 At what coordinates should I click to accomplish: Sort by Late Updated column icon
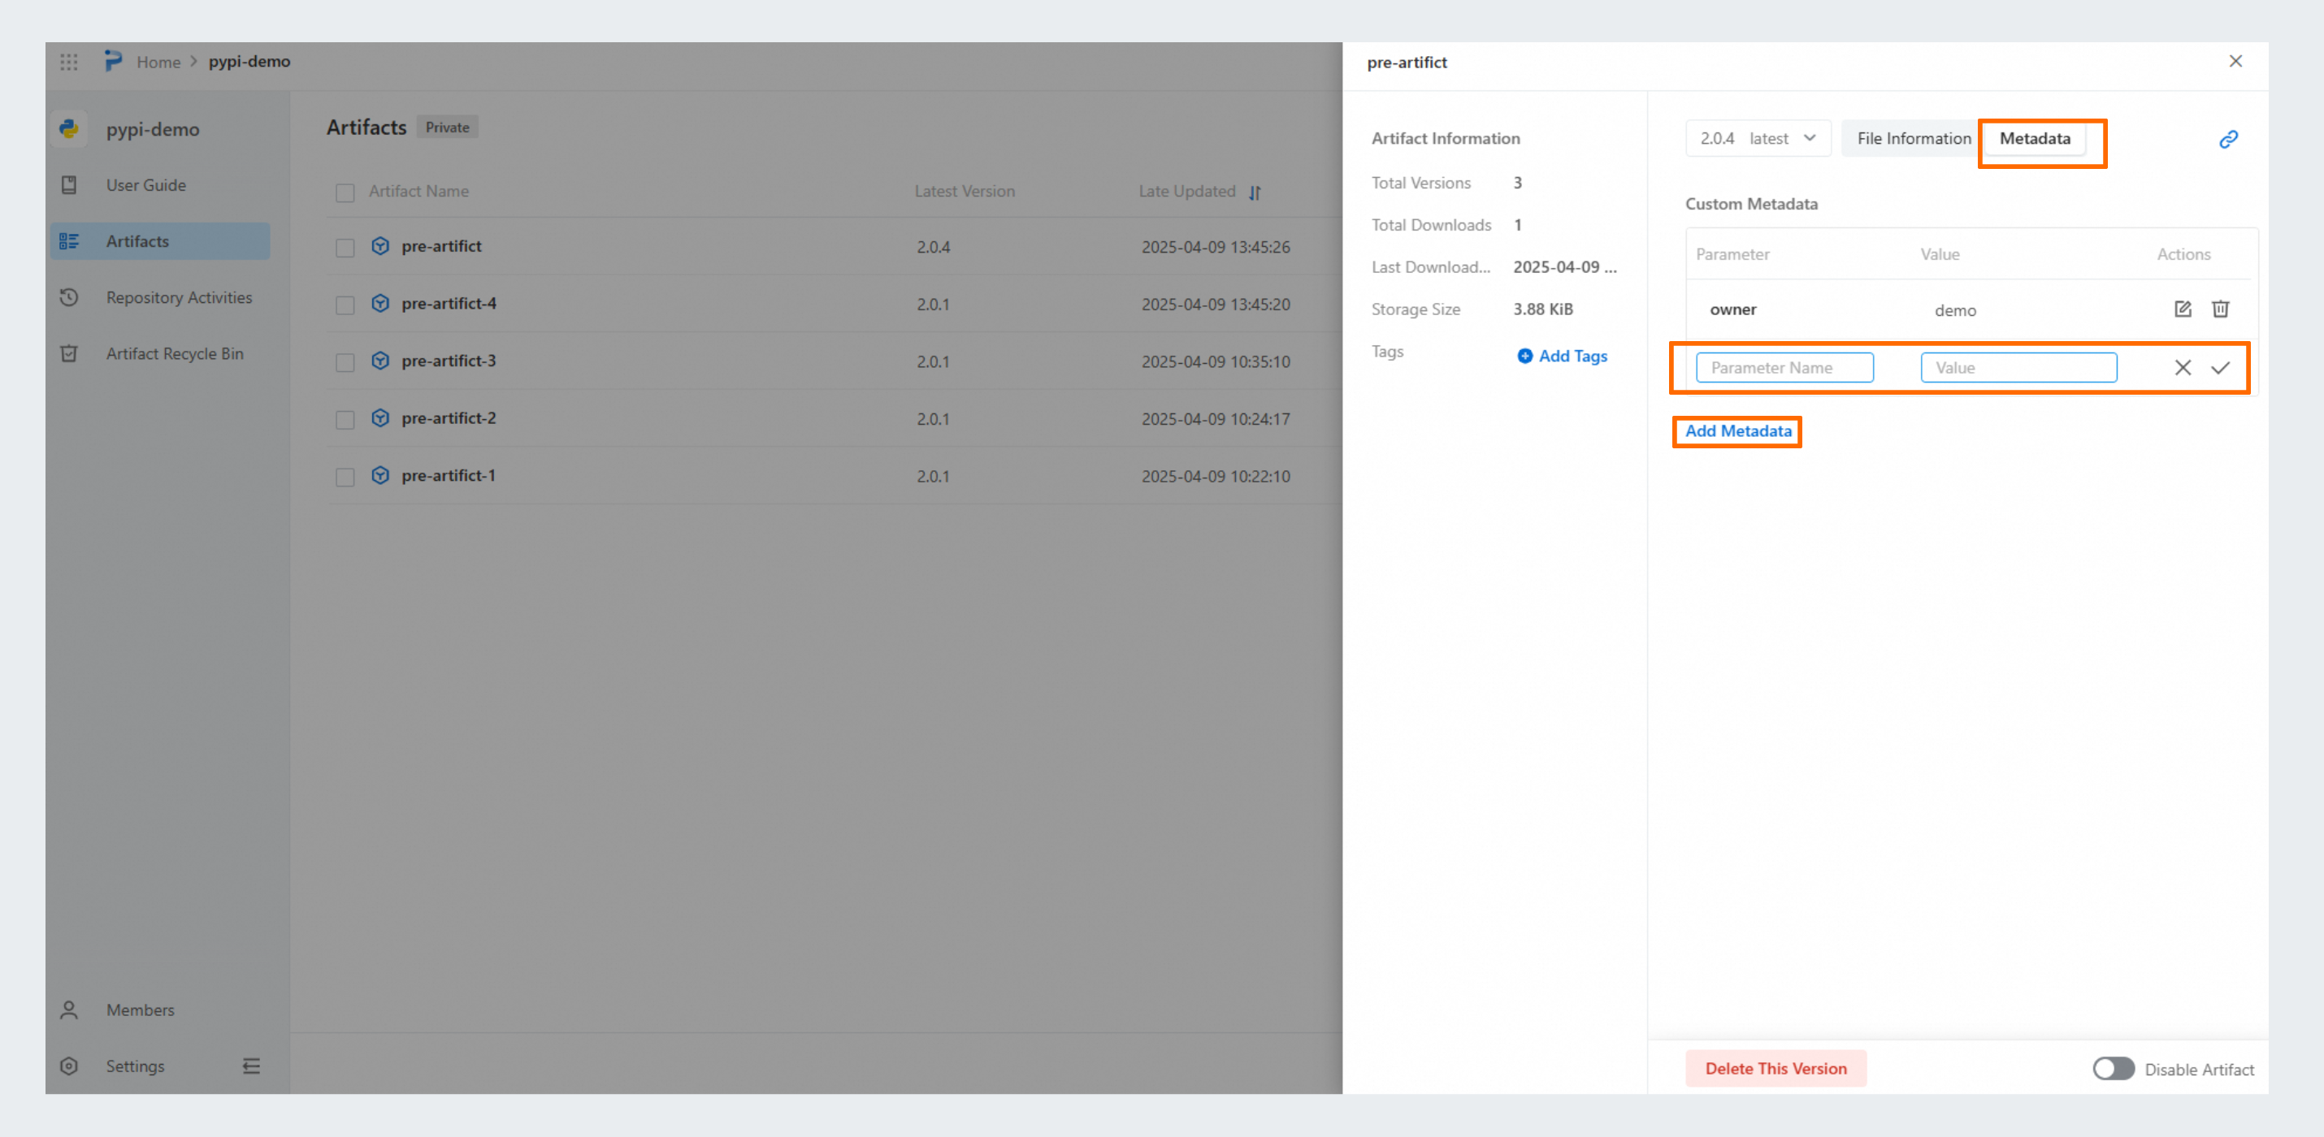click(x=1254, y=192)
